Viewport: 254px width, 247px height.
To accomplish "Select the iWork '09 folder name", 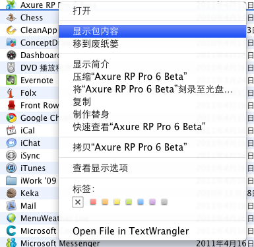I will pyautogui.click(x=38, y=181).
